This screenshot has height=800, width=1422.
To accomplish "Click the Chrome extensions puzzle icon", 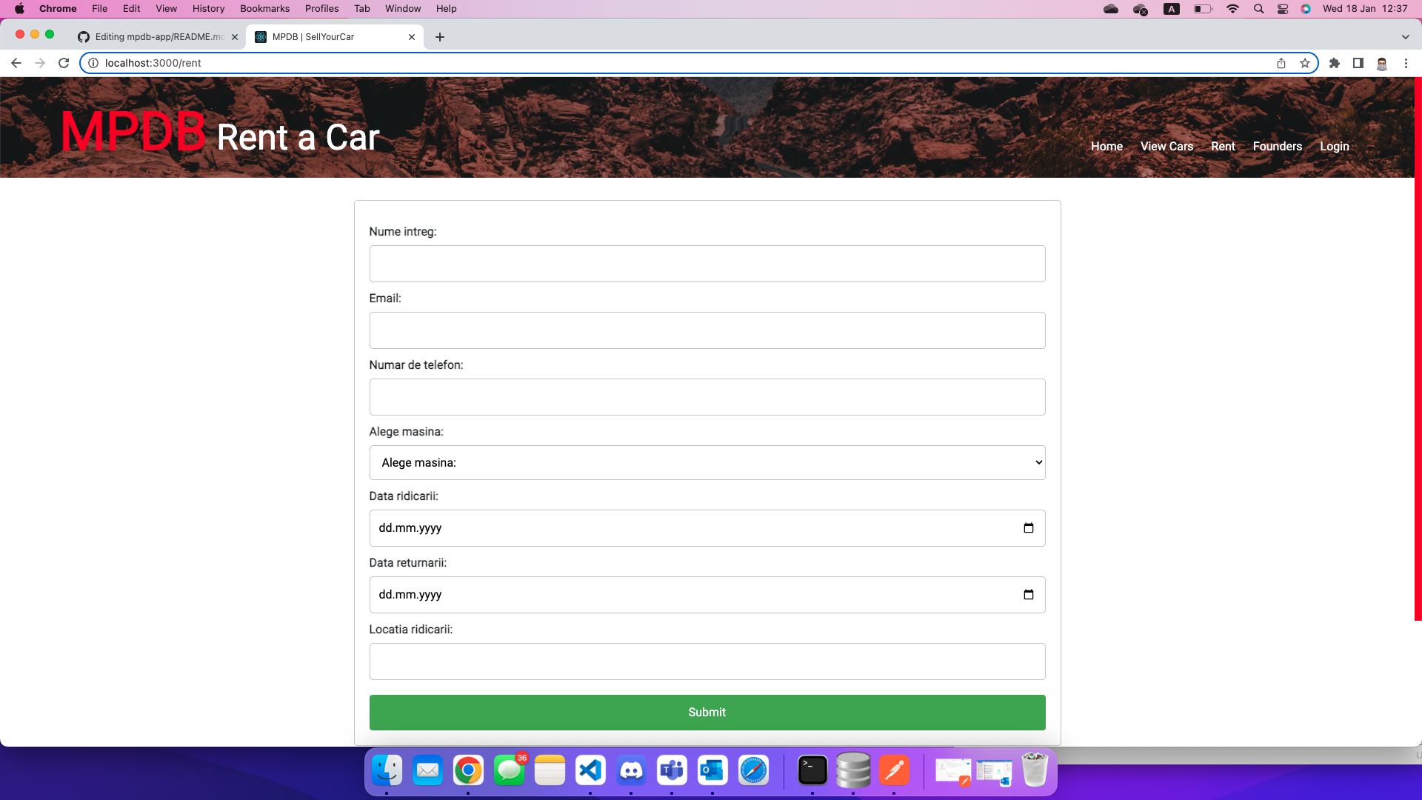I will point(1335,63).
